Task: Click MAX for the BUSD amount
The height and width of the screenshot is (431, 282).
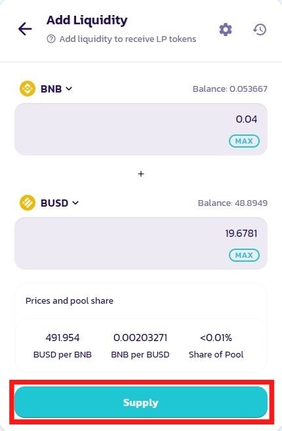Action: pos(244,255)
